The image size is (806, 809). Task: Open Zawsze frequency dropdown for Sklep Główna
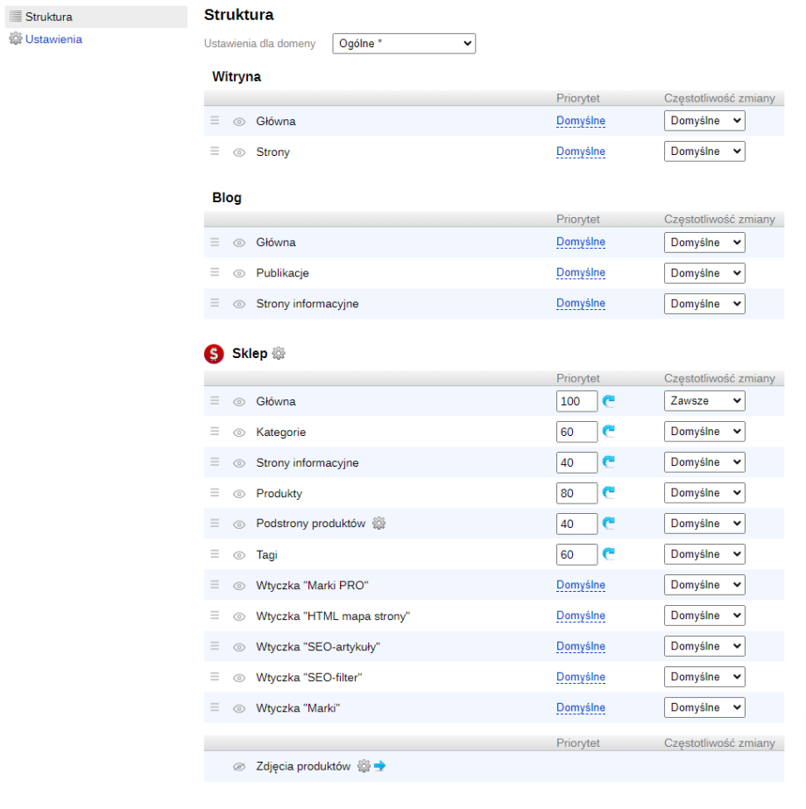(704, 401)
